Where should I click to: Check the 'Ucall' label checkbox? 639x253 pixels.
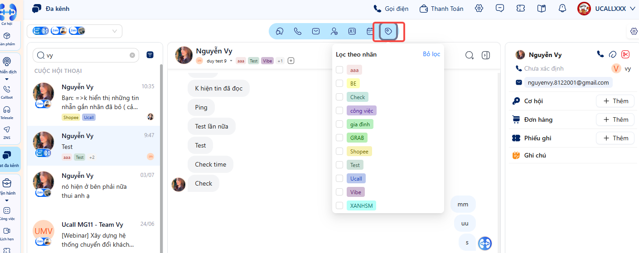[x=339, y=178]
